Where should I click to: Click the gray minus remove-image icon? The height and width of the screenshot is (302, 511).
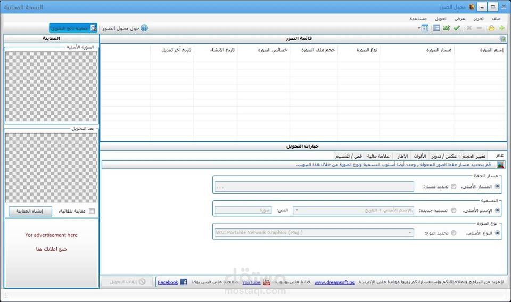(479, 28)
